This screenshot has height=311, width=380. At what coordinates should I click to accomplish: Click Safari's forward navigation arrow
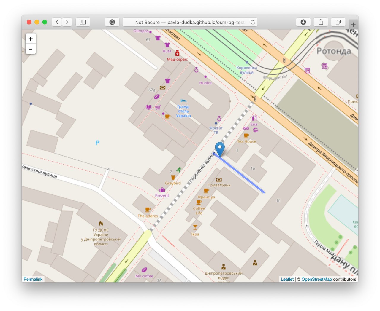[67, 22]
